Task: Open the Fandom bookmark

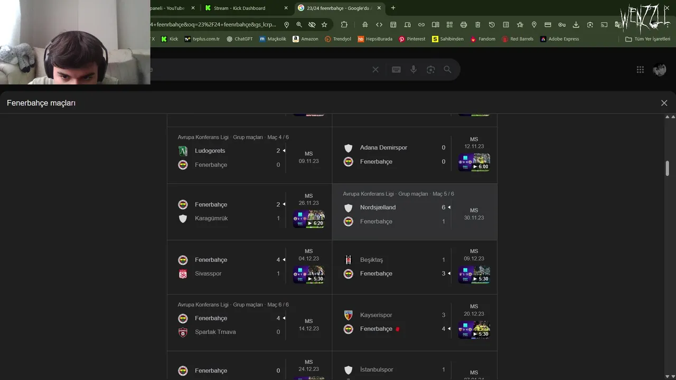Action: (x=483, y=39)
